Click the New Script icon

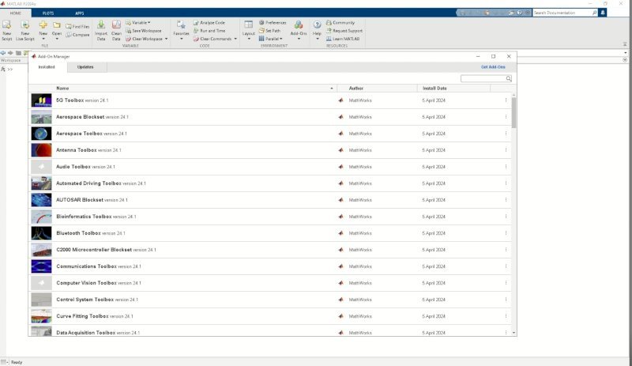7,25
